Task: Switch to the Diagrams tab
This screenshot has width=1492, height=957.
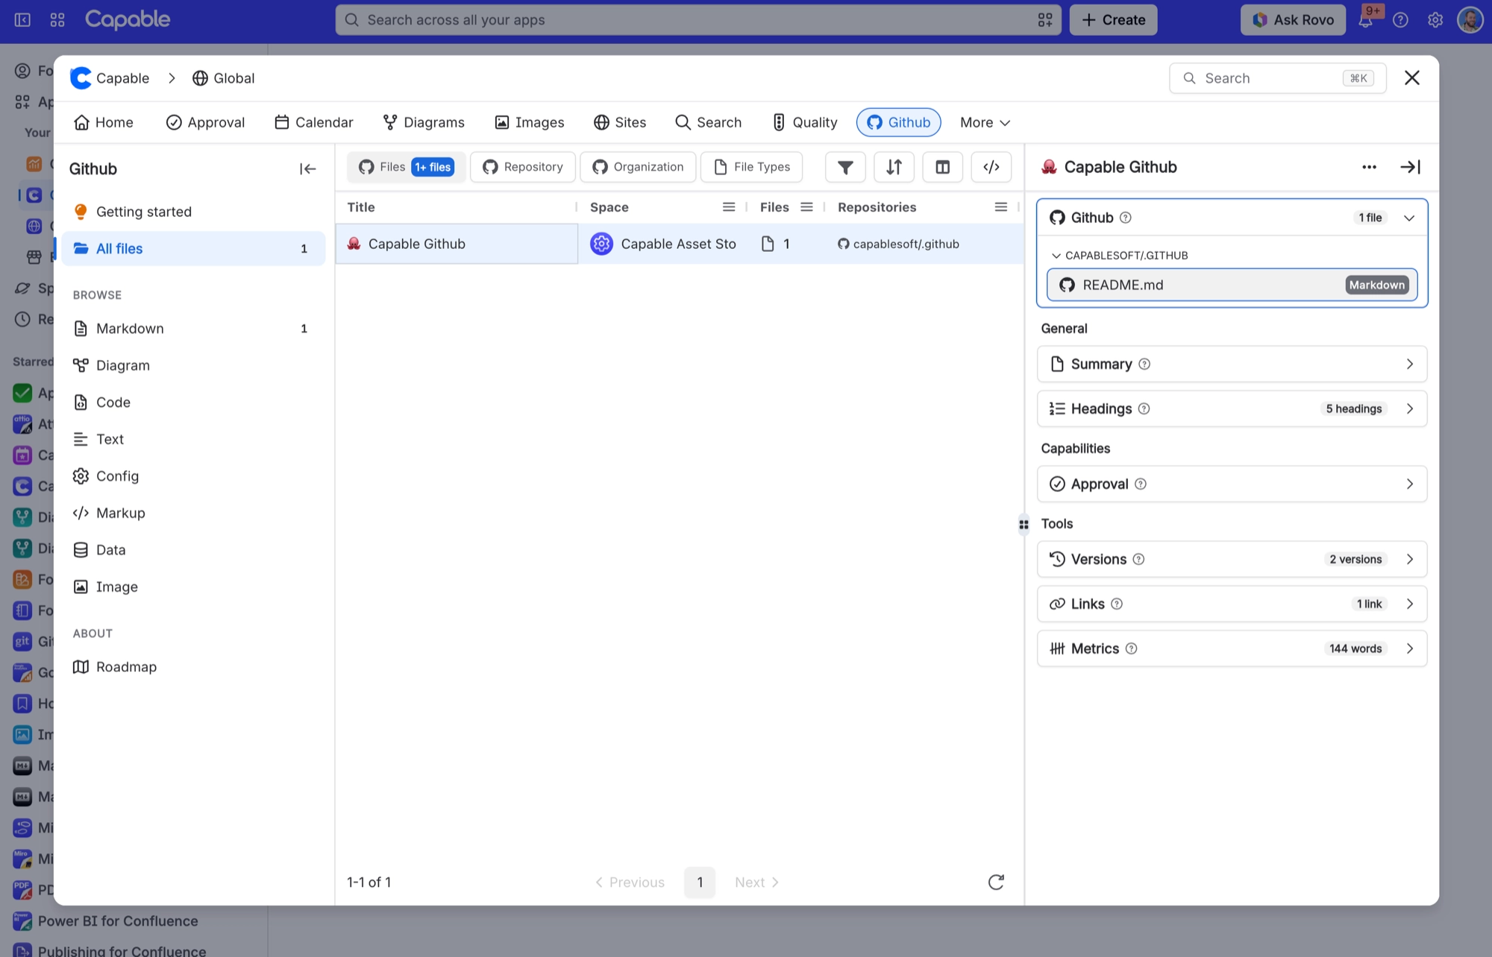Action: [424, 122]
